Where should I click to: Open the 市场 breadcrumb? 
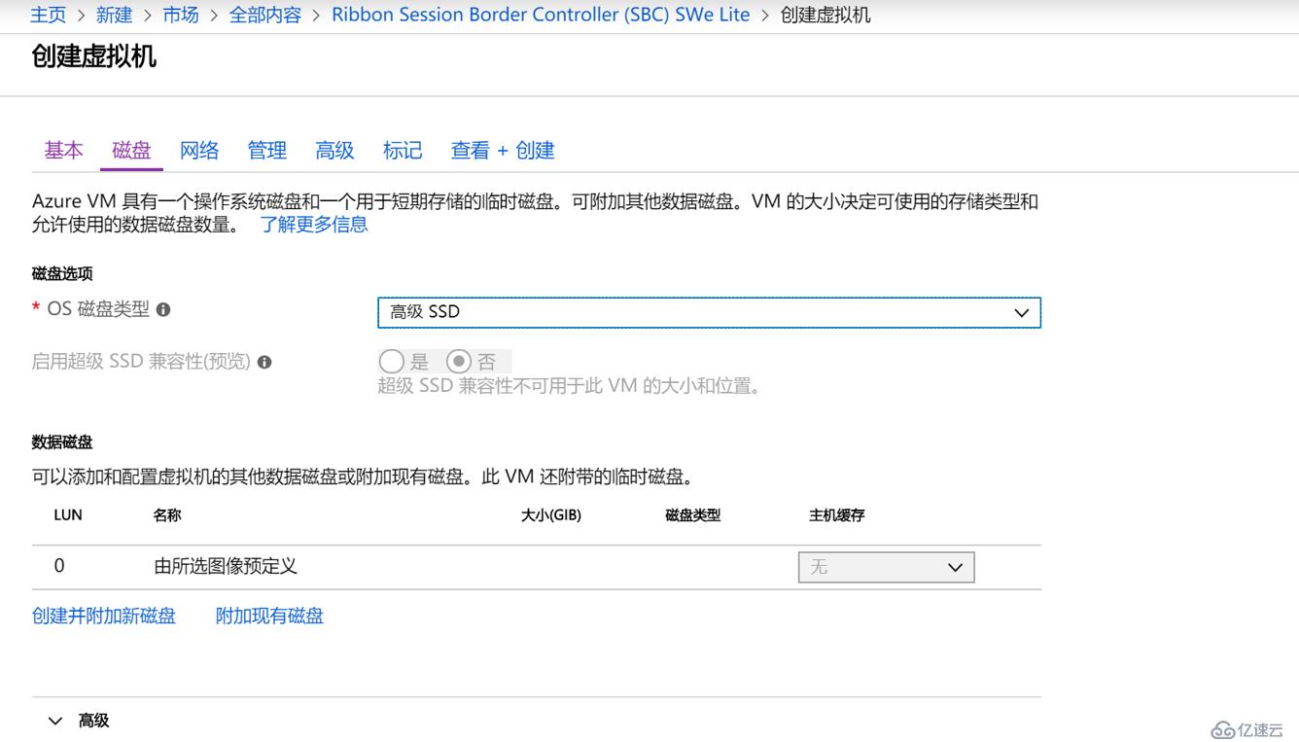coord(181,15)
